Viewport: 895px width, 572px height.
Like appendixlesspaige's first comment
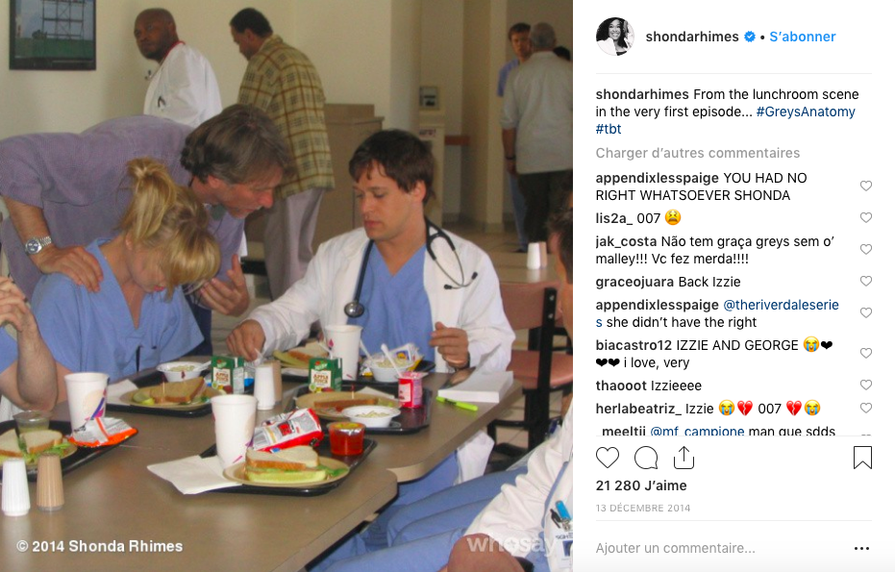pyautogui.click(x=866, y=186)
